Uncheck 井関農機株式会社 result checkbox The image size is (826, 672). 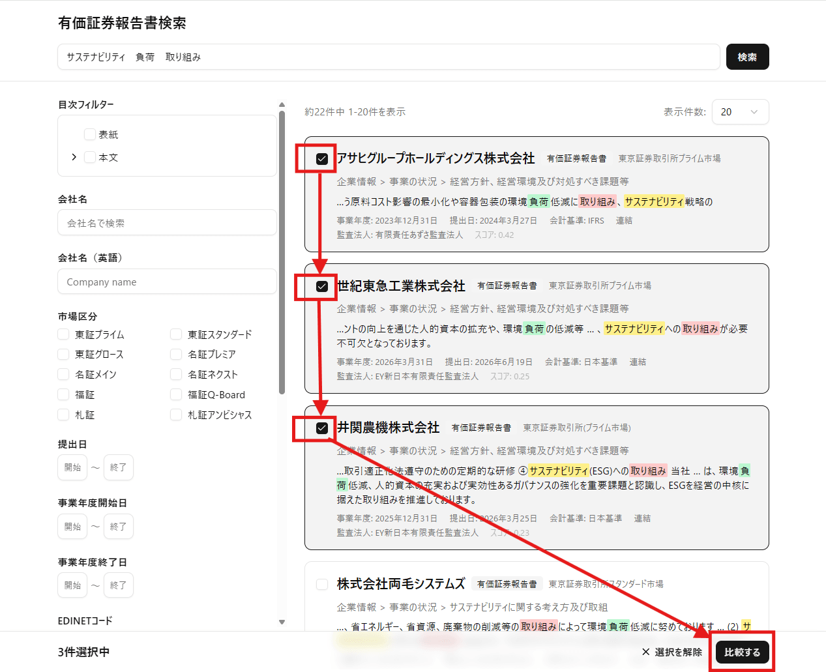[x=322, y=428]
